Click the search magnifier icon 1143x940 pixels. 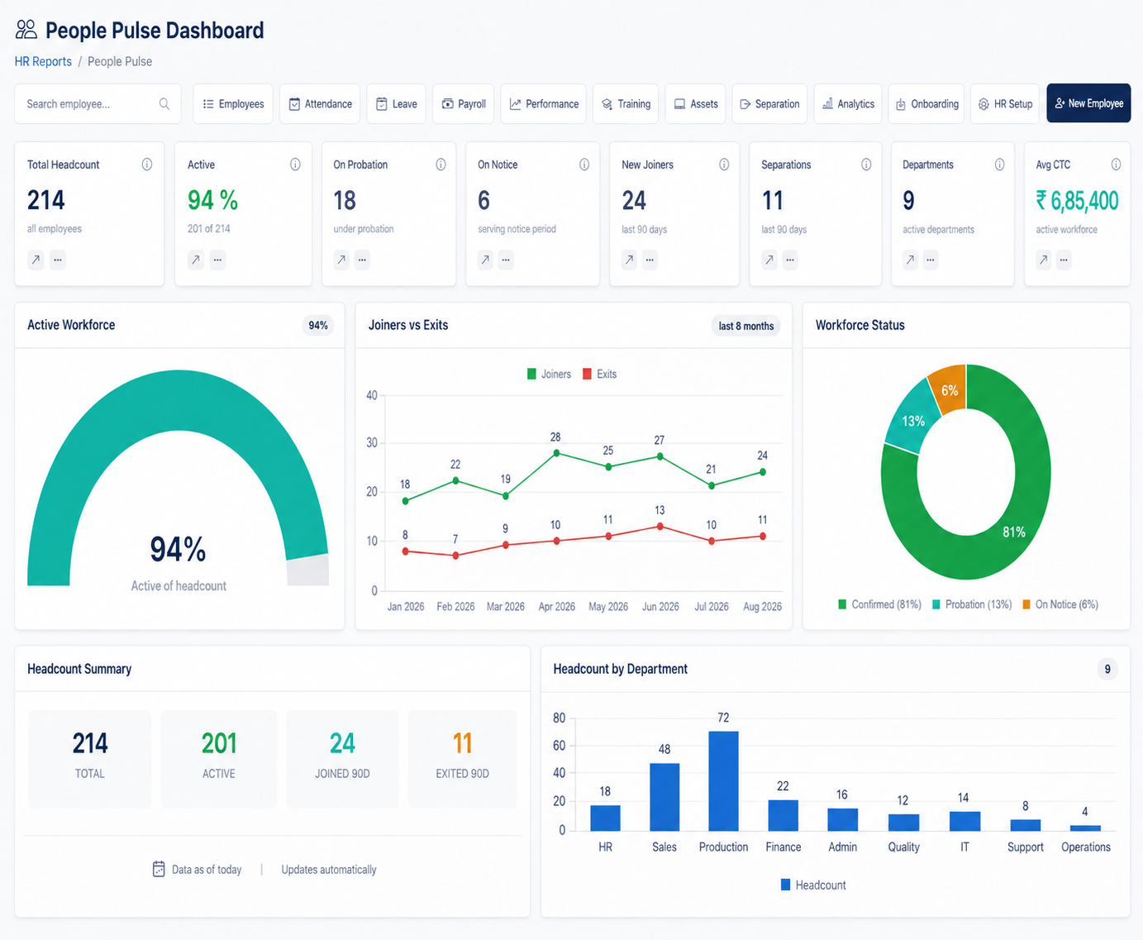[164, 104]
